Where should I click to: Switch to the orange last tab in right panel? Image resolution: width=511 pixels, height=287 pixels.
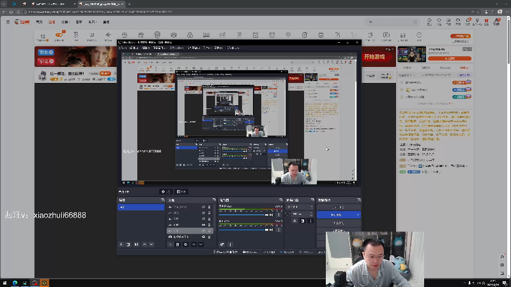point(464,68)
